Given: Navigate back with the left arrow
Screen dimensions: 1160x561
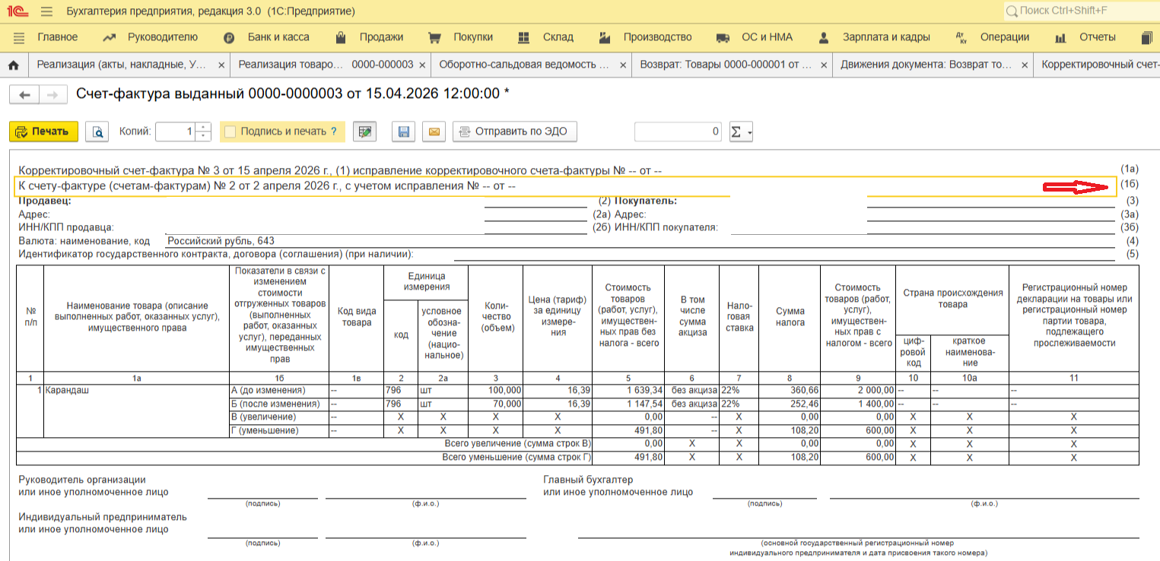Looking at the screenshot, I should [25, 94].
